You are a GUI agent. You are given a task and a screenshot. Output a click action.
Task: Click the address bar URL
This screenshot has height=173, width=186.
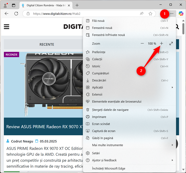coord(57,14)
